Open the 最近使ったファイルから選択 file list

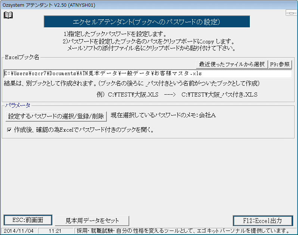pyautogui.click(x=232, y=64)
